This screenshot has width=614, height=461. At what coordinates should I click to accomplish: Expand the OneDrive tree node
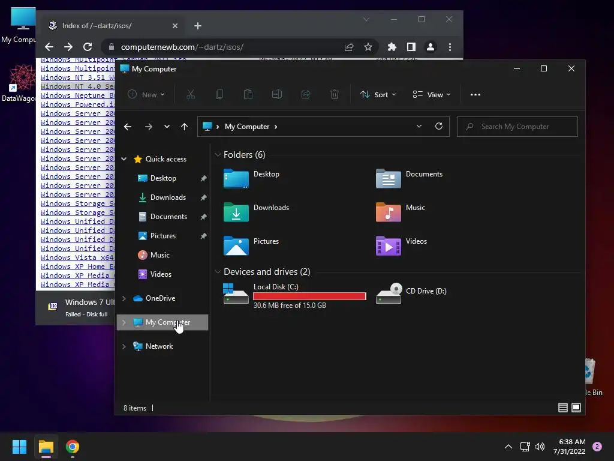(x=124, y=298)
